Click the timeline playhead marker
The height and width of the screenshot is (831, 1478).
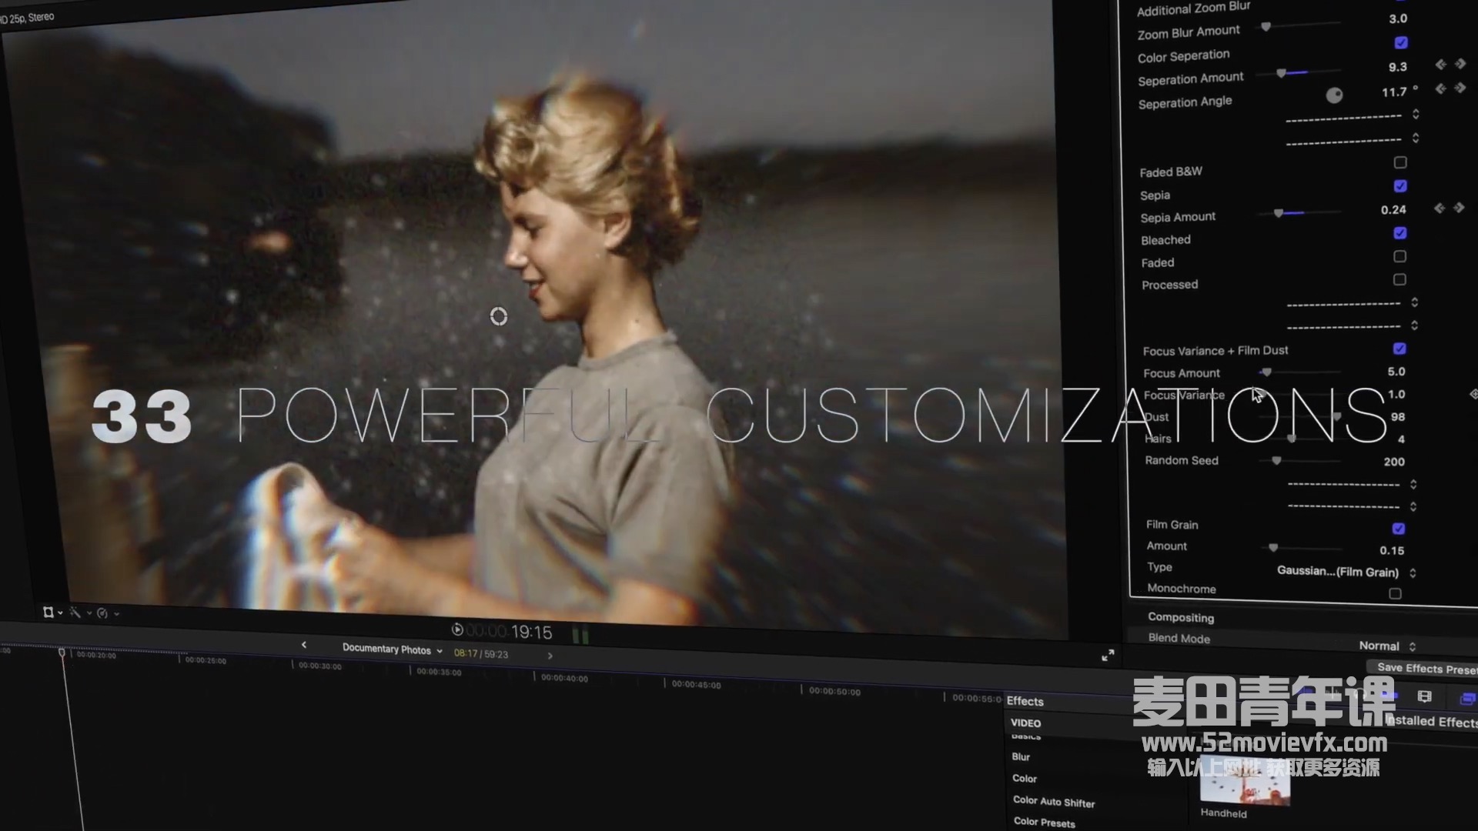(62, 652)
